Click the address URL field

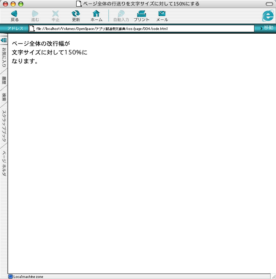[x=142, y=28]
